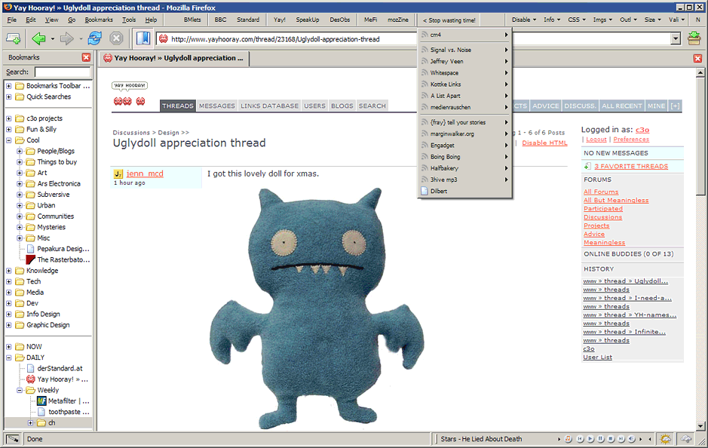Screen dimensions: 708x448
Task: Collapse the Weekly subfolder
Action: (20, 390)
